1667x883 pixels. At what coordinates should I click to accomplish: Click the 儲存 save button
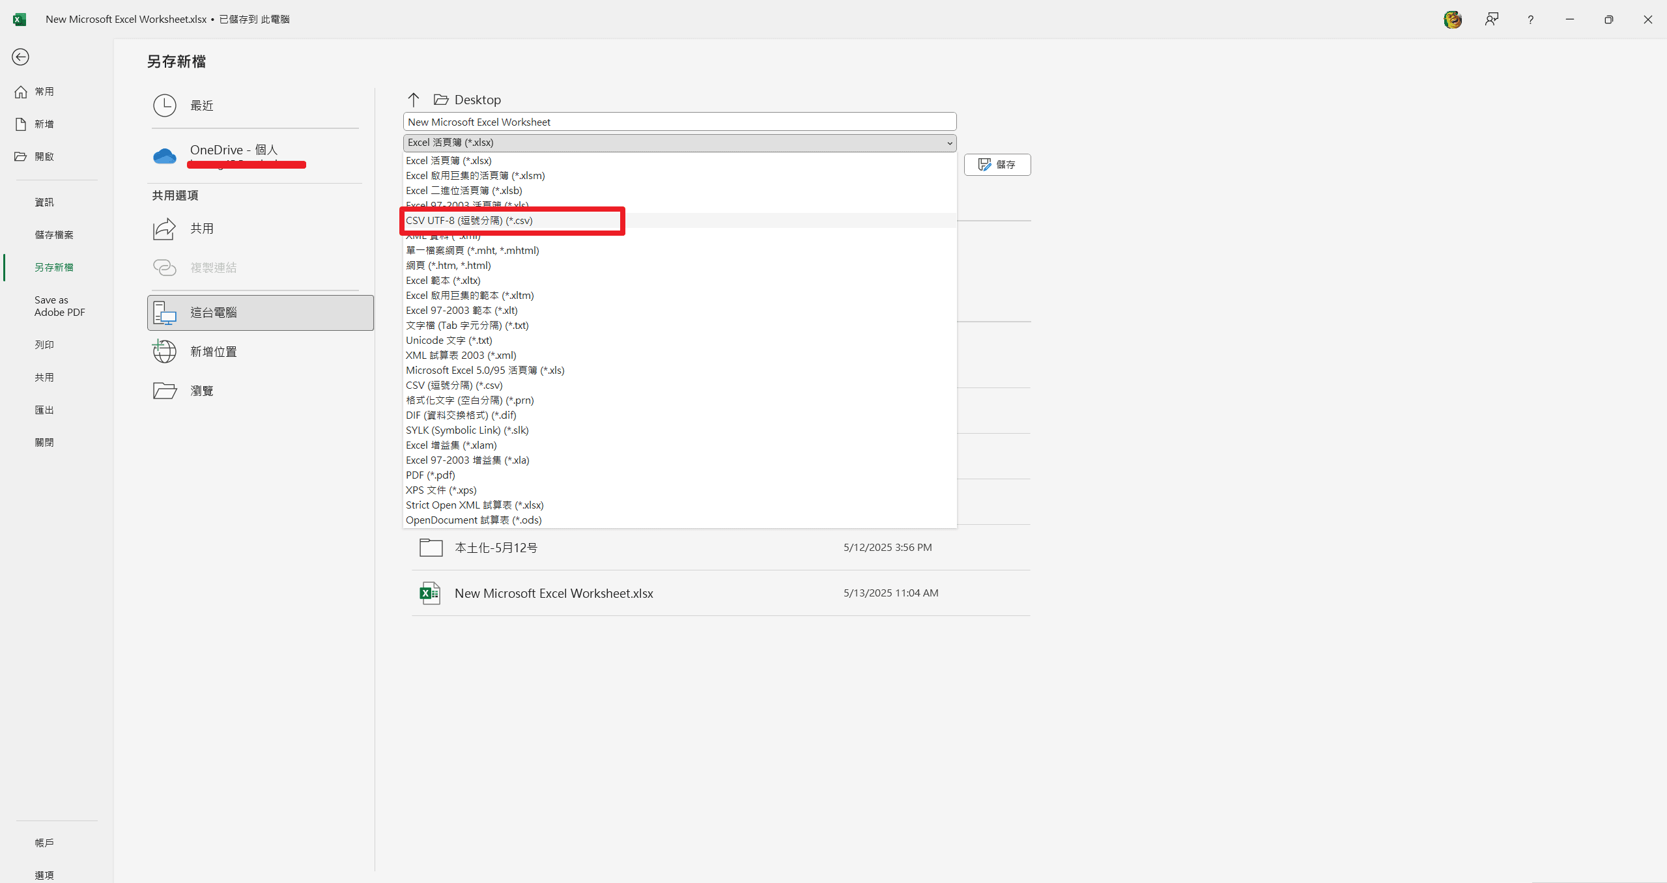(997, 165)
